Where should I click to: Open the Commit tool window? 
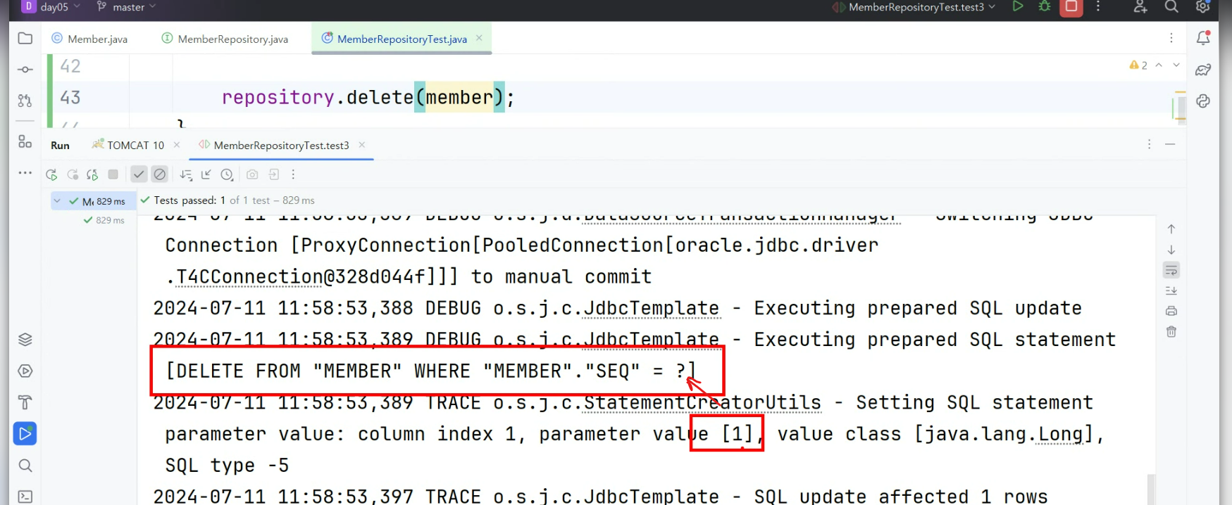coord(25,70)
